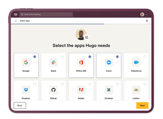Click the 'Salesforce' label text
Viewport: 163px width, 119px height.
pyautogui.click(x=136, y=71)
